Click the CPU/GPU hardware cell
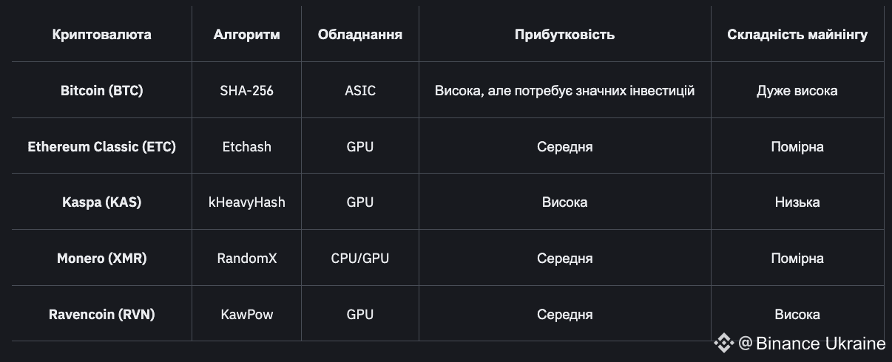 360,259
